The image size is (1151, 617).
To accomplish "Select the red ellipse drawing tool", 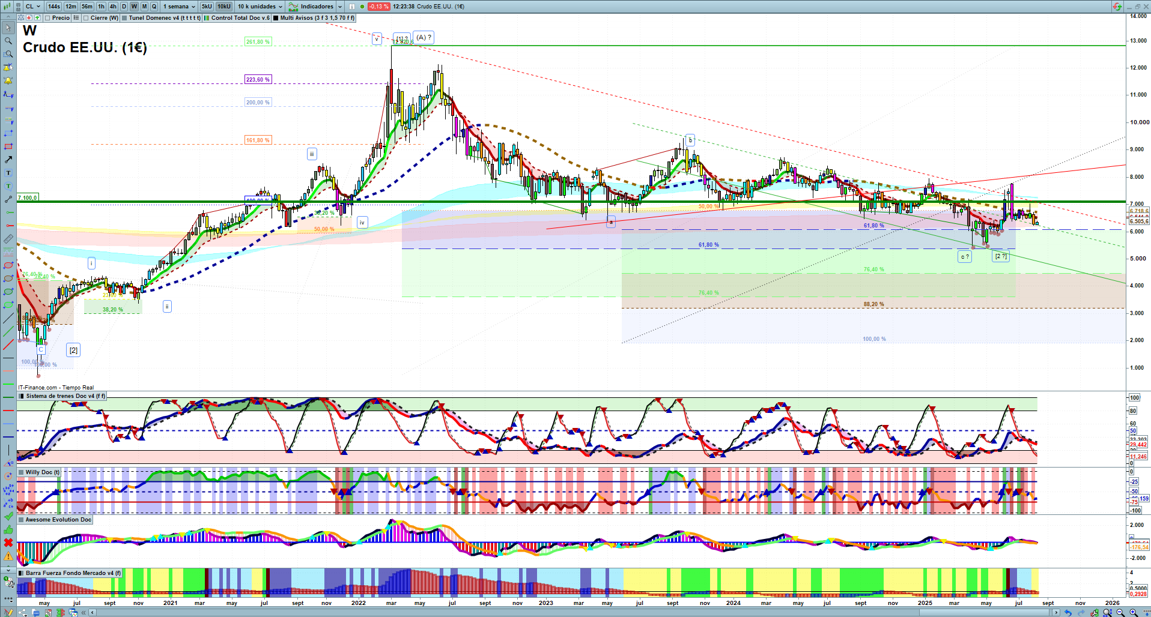I will (x=8, y=265).
